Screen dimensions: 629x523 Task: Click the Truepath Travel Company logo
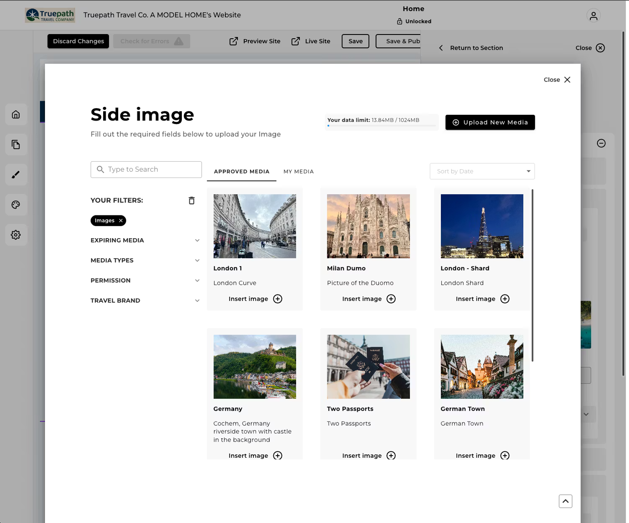[50, 15]
